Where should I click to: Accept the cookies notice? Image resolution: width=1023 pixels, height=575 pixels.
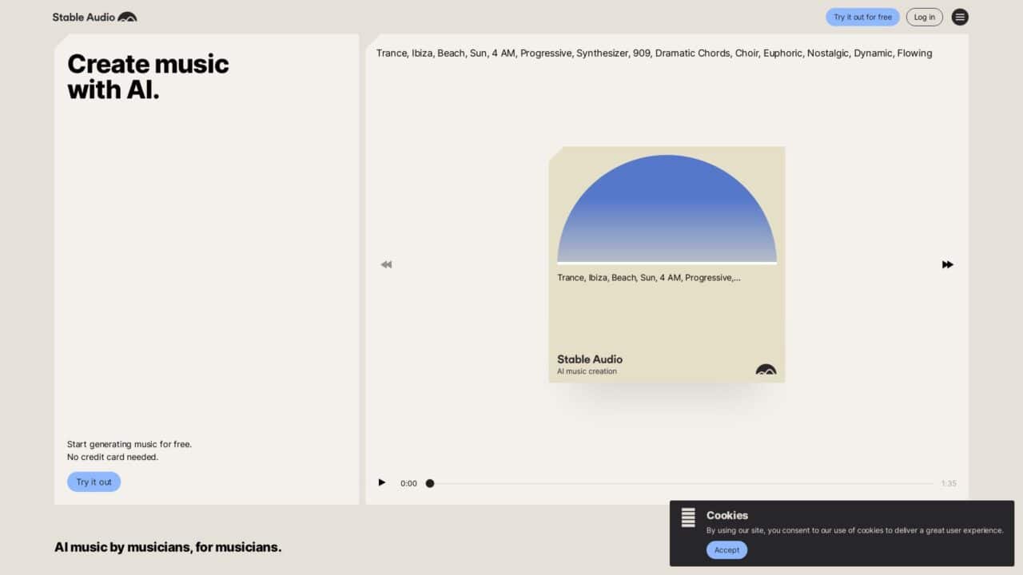726,549
